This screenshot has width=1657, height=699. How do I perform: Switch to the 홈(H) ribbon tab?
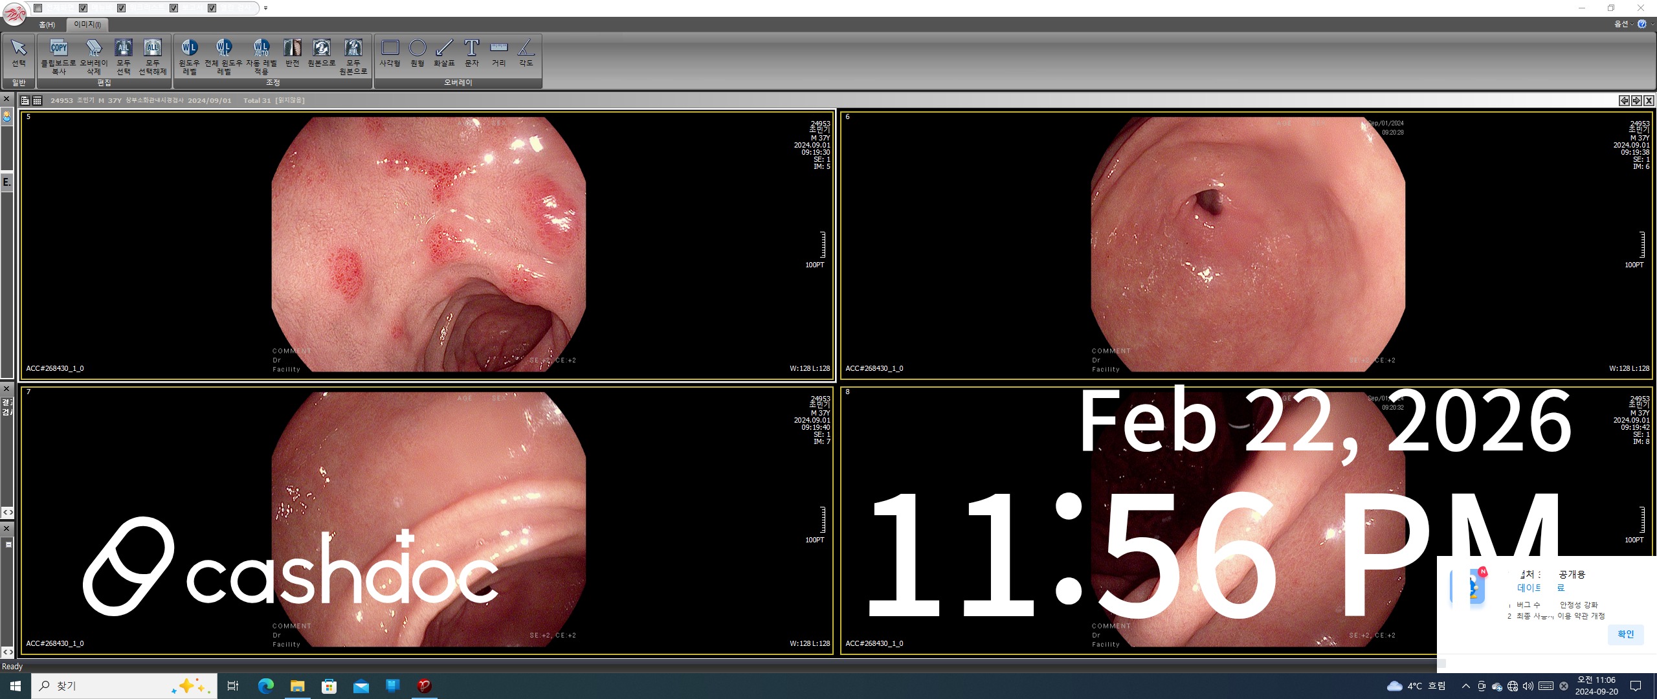tap(47, 25)
